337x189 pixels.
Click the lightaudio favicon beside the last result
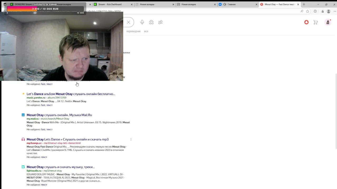(23, 167)
